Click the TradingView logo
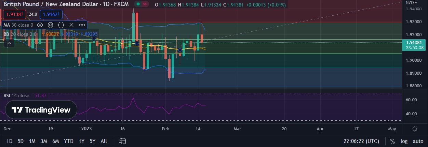This screenshot has height=147, width=428. [x=41, y=110]
